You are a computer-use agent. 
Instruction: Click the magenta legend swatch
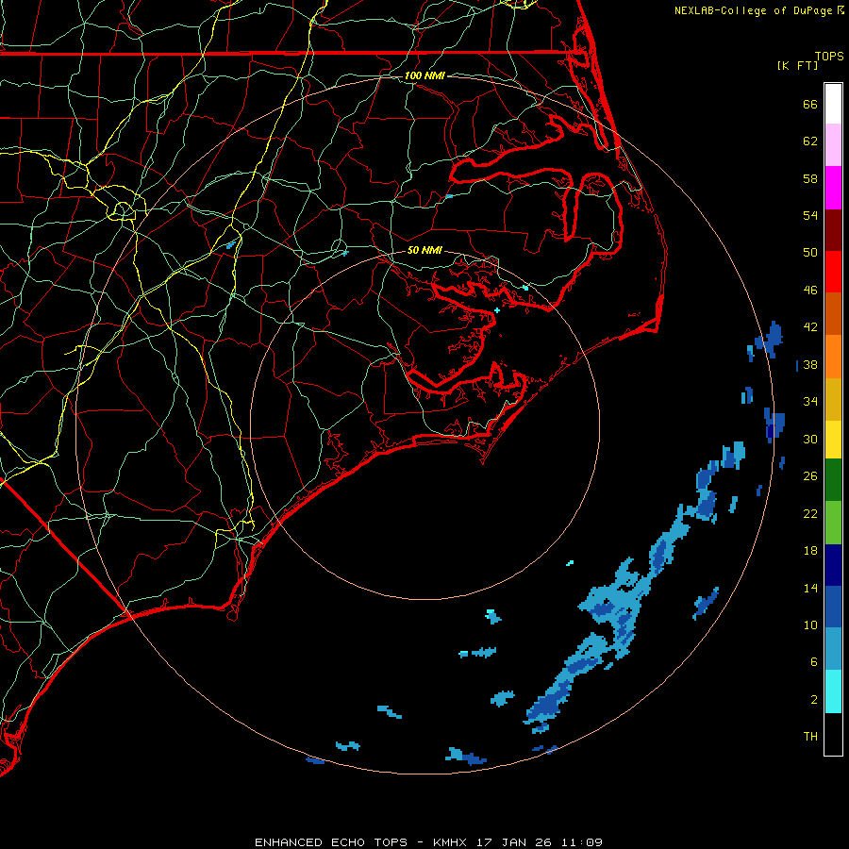coord(833,188)
